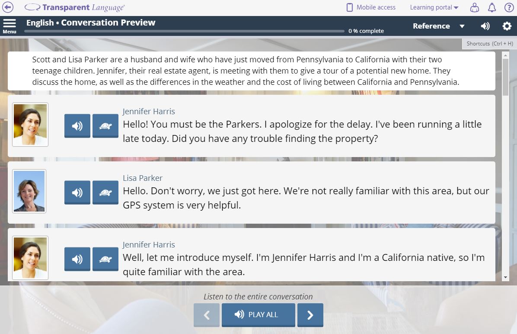This screenshot has height=334, width=517.
Task: Click Jennifer Harris's profile photo
Action: pos(30,125)
